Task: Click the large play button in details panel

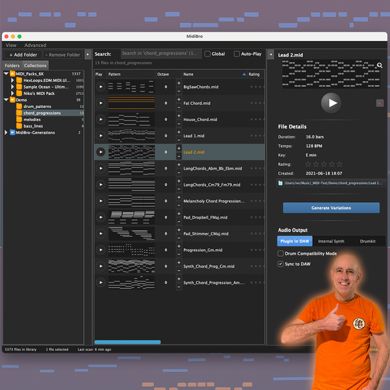Action: coord(331,103)
